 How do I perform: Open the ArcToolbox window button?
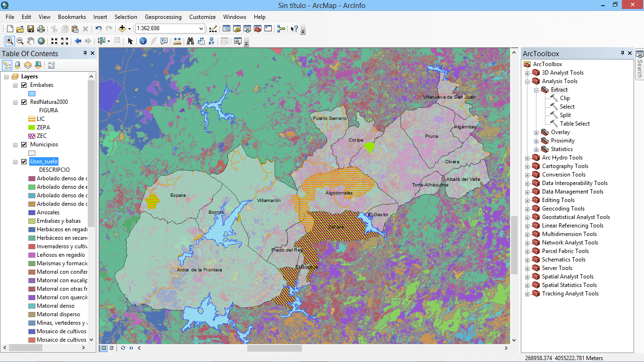[x=258, y=29]
